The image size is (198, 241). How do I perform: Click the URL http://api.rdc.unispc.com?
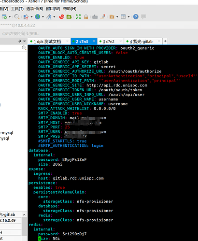[117, 85]
